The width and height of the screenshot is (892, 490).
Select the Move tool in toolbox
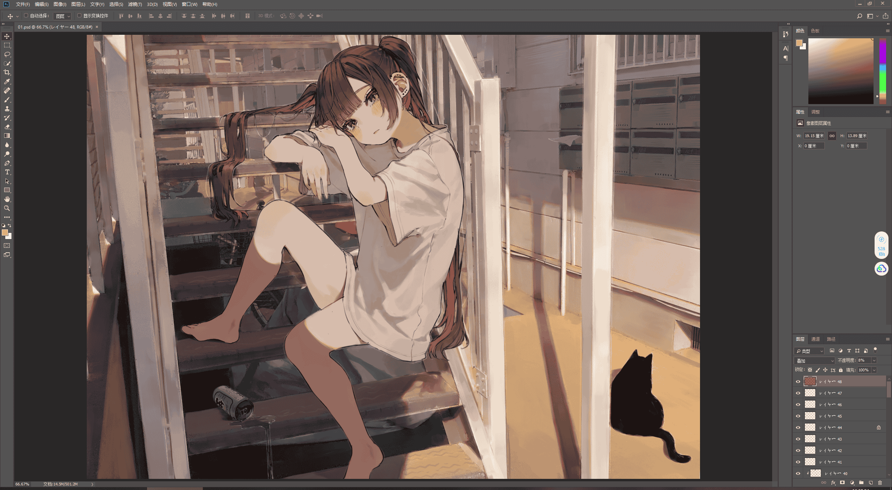[7, 36]
